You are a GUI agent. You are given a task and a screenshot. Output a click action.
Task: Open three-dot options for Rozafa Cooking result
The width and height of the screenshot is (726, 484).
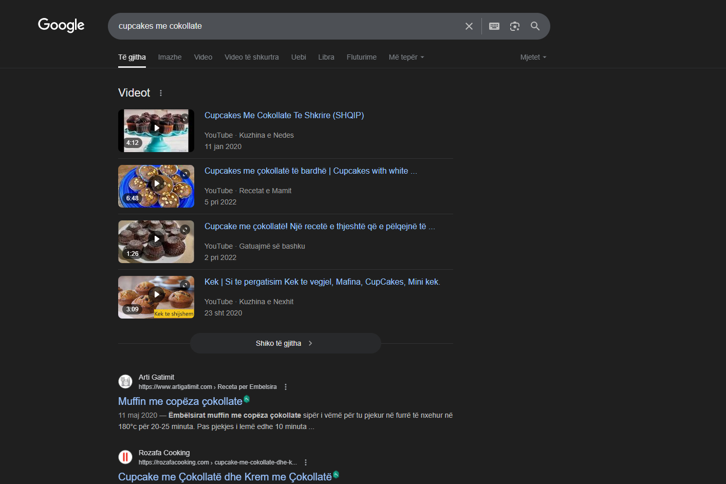pyautogui.click(x=306, y=462)
